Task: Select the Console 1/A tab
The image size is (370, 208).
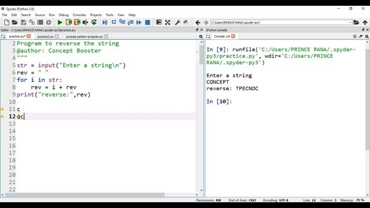Action: [x=222, y=36]
